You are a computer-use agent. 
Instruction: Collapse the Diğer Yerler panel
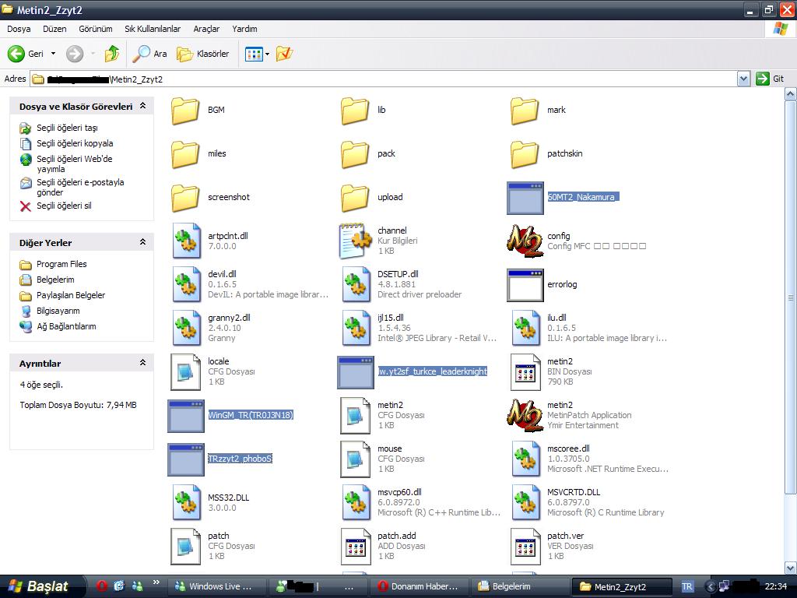(x=143, y=242)
